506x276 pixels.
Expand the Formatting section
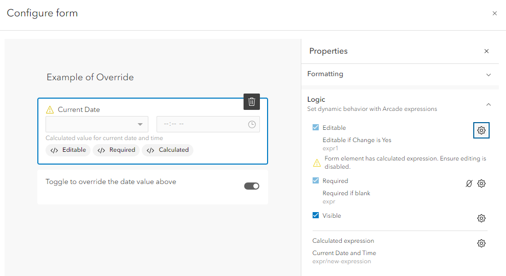coord(489,75)
